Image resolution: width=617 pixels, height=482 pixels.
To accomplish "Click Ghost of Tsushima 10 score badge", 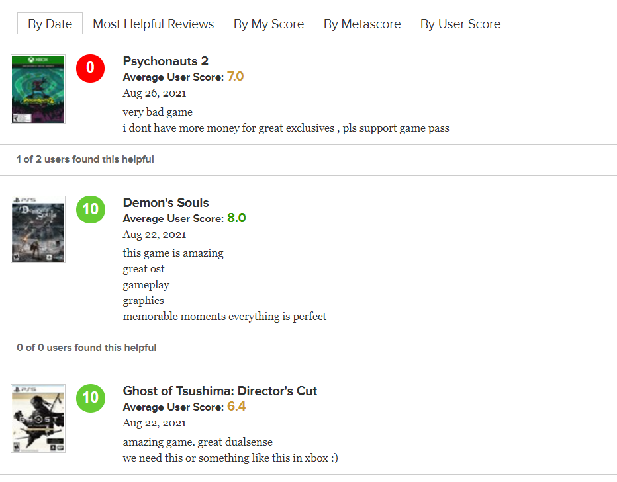I will pyautogui.click(x=91, y=398).
